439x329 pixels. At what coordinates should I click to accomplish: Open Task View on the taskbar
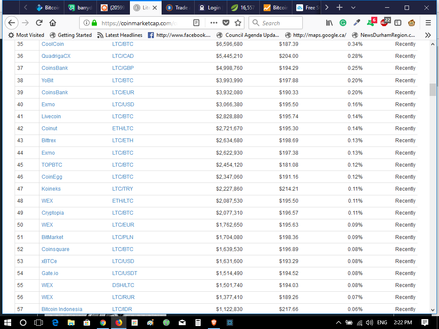tap(38, 323)
